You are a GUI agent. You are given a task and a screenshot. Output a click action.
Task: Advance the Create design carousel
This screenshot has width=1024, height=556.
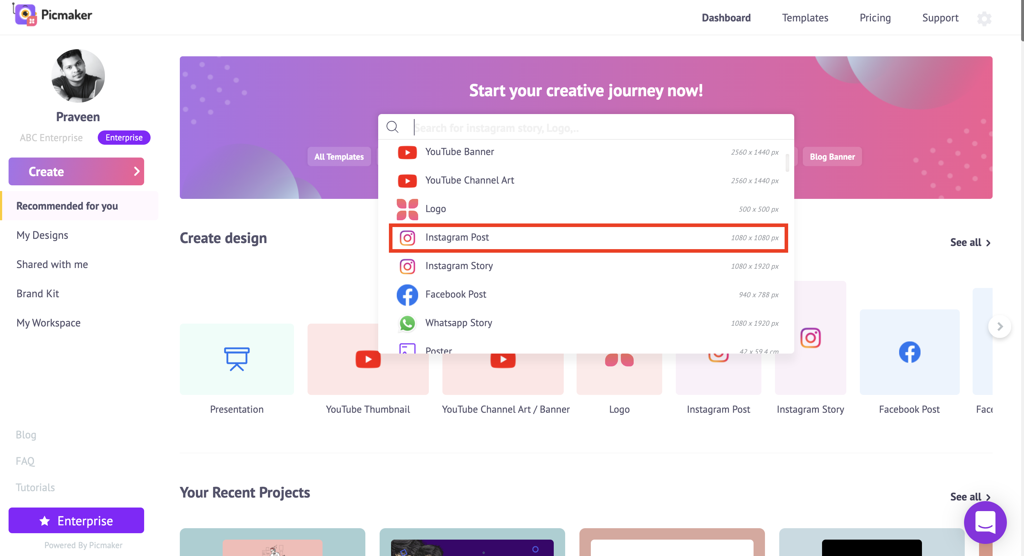click(999, 326)
